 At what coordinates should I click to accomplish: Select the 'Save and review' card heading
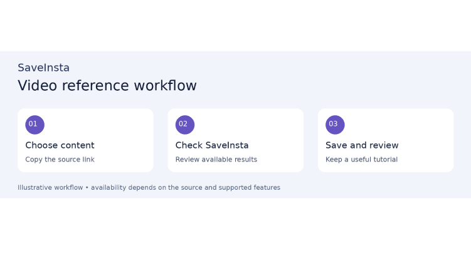[x=362, y=145]
